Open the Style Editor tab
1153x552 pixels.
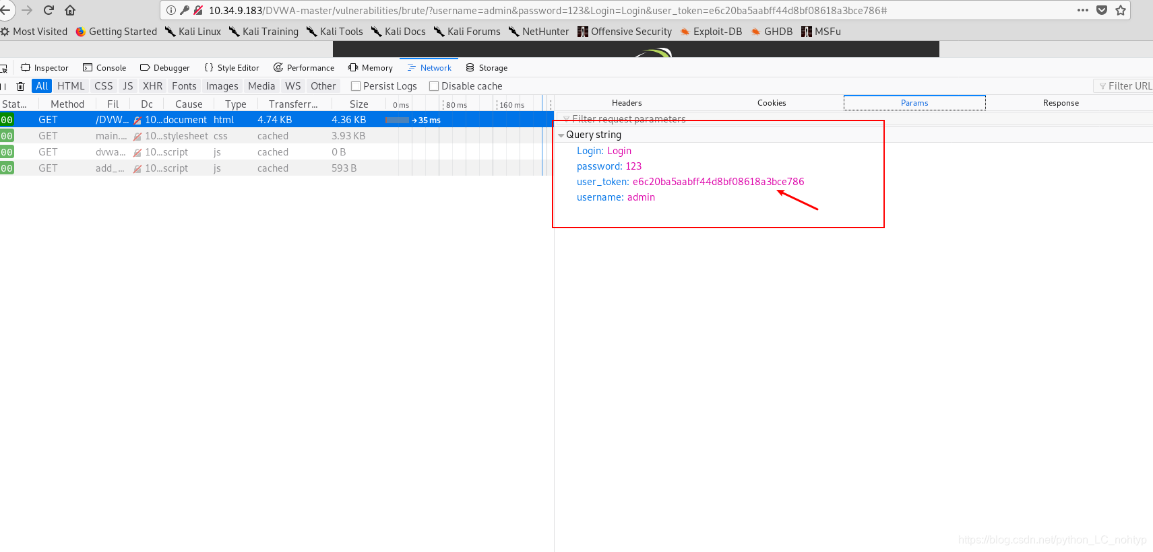[x=232, y=68]
